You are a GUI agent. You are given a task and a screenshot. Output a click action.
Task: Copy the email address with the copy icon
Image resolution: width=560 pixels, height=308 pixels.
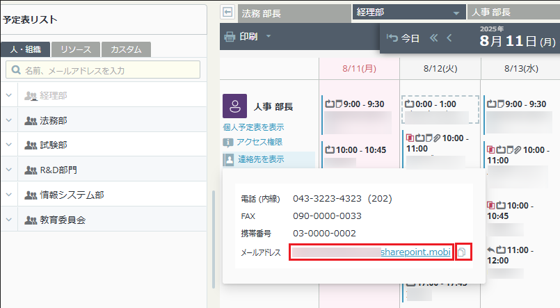[x=462, y=252]
